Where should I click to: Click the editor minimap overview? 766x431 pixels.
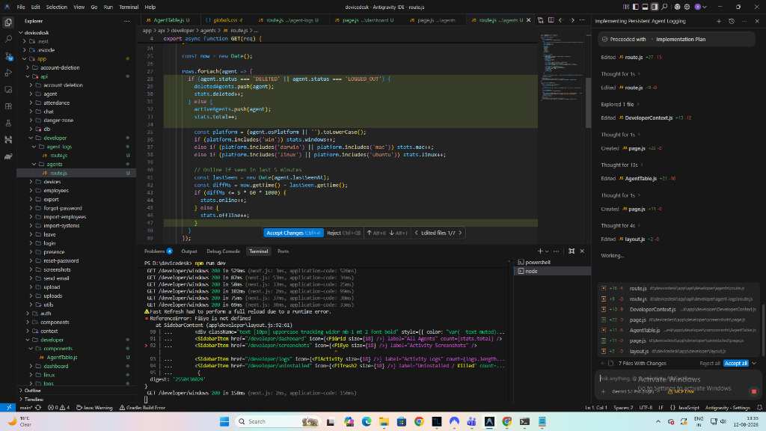563,67
